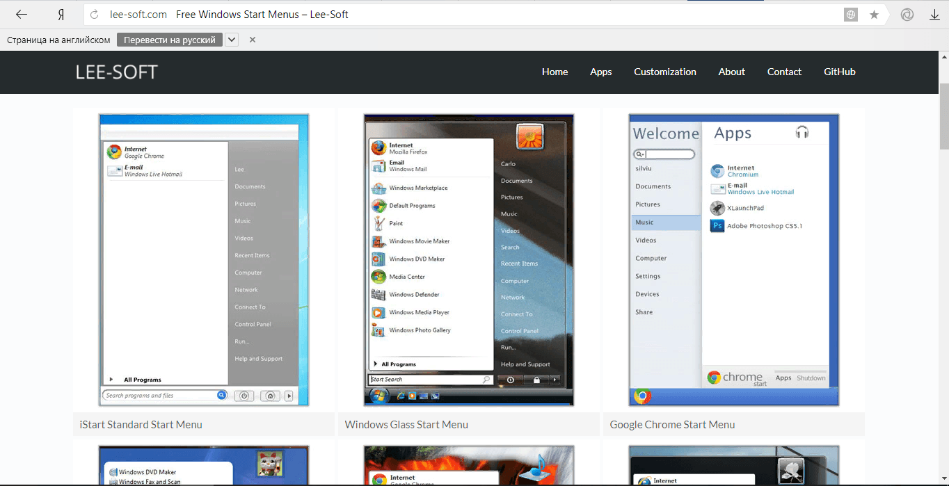Open the Google Chrome Start Menu thumbnail
Screen dimensions: 949x486
[734, 260]
